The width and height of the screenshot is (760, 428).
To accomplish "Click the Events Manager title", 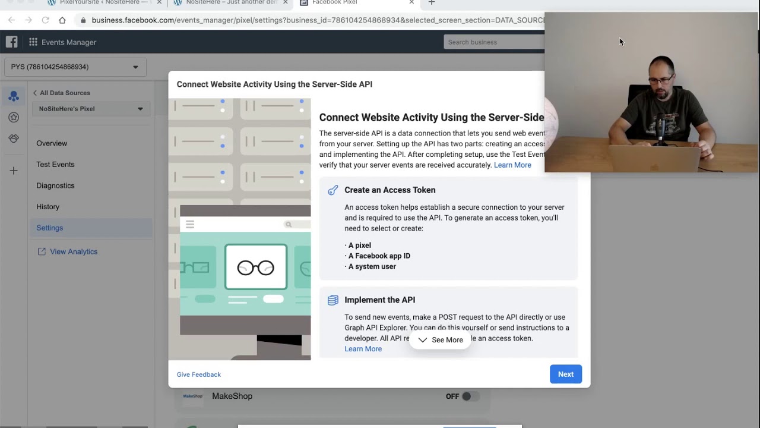I will [69, 42].
